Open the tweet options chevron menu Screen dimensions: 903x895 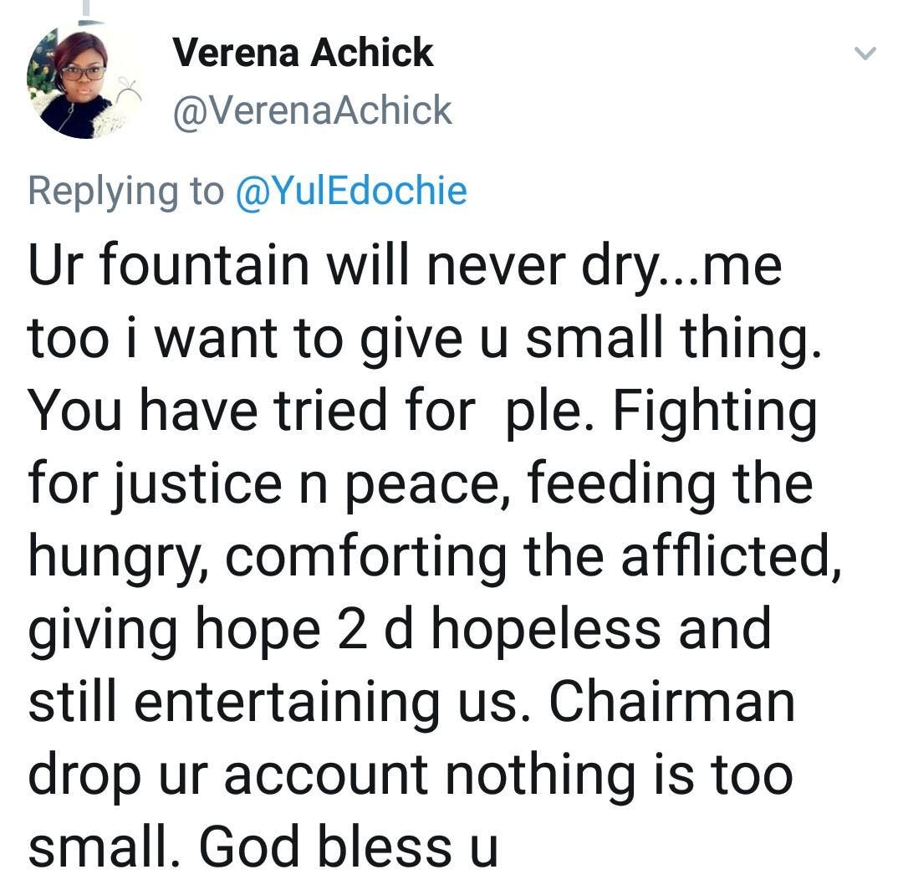[x=865, y=54]
